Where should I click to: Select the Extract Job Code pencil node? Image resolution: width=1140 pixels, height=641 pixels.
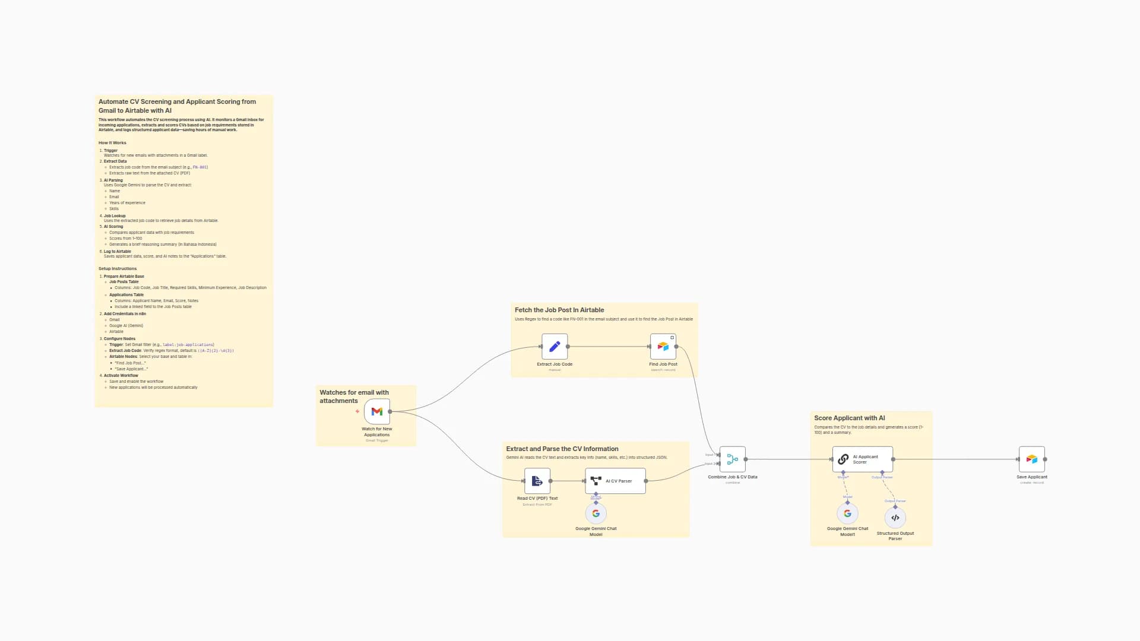(554, 347)
